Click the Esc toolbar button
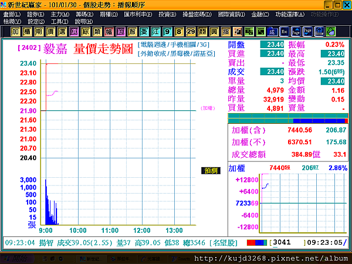 pos(284,32)
